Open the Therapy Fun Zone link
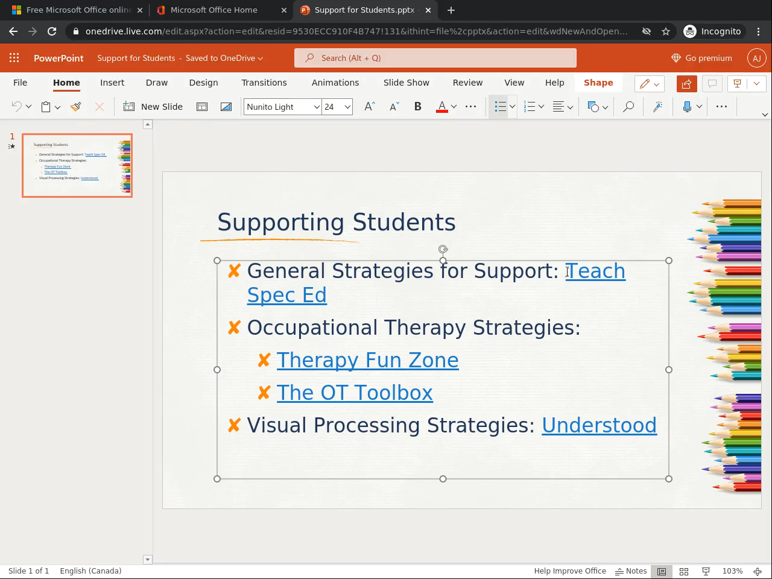The height and width of the screenshot is (579, 772). tap(367, 360)
